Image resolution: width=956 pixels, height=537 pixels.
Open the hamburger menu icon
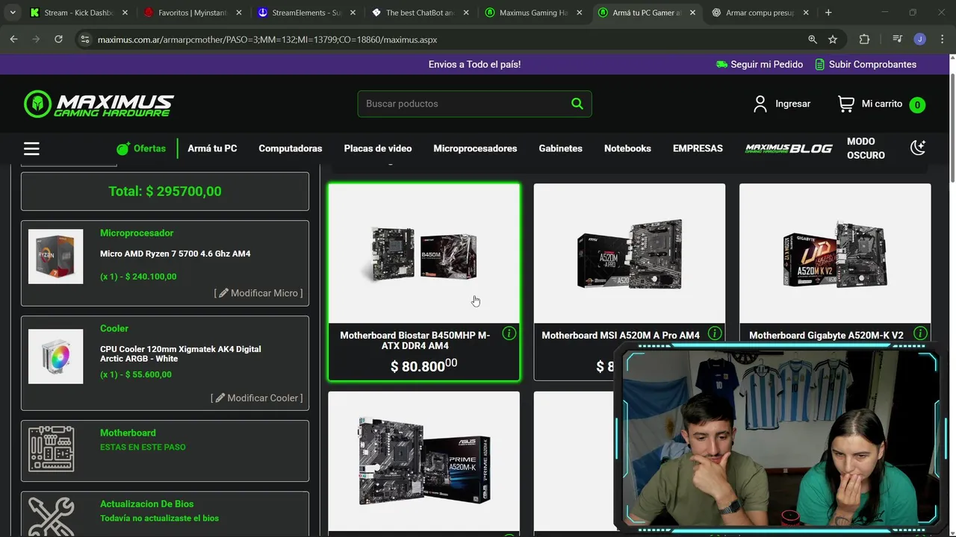point(31,148)
